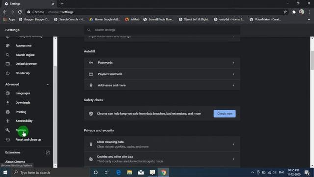The width and height of the screenshot is (314, 177).
Task: Open a new tab with the plus button
Action: click(x=62, y=4)
